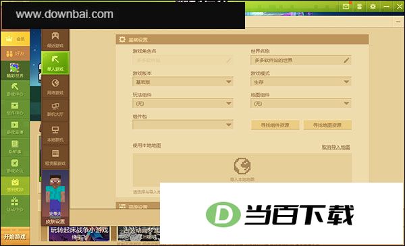This screenshot has width=405, height=246.
Task: Open settings gear in title bar
Action: tap(373, 7)
